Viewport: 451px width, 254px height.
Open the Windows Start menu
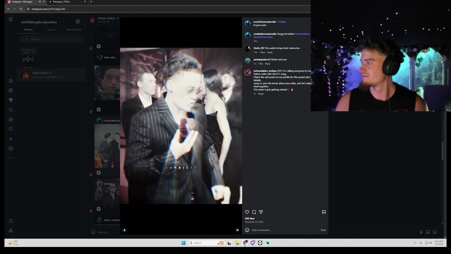tap(183, 243)
